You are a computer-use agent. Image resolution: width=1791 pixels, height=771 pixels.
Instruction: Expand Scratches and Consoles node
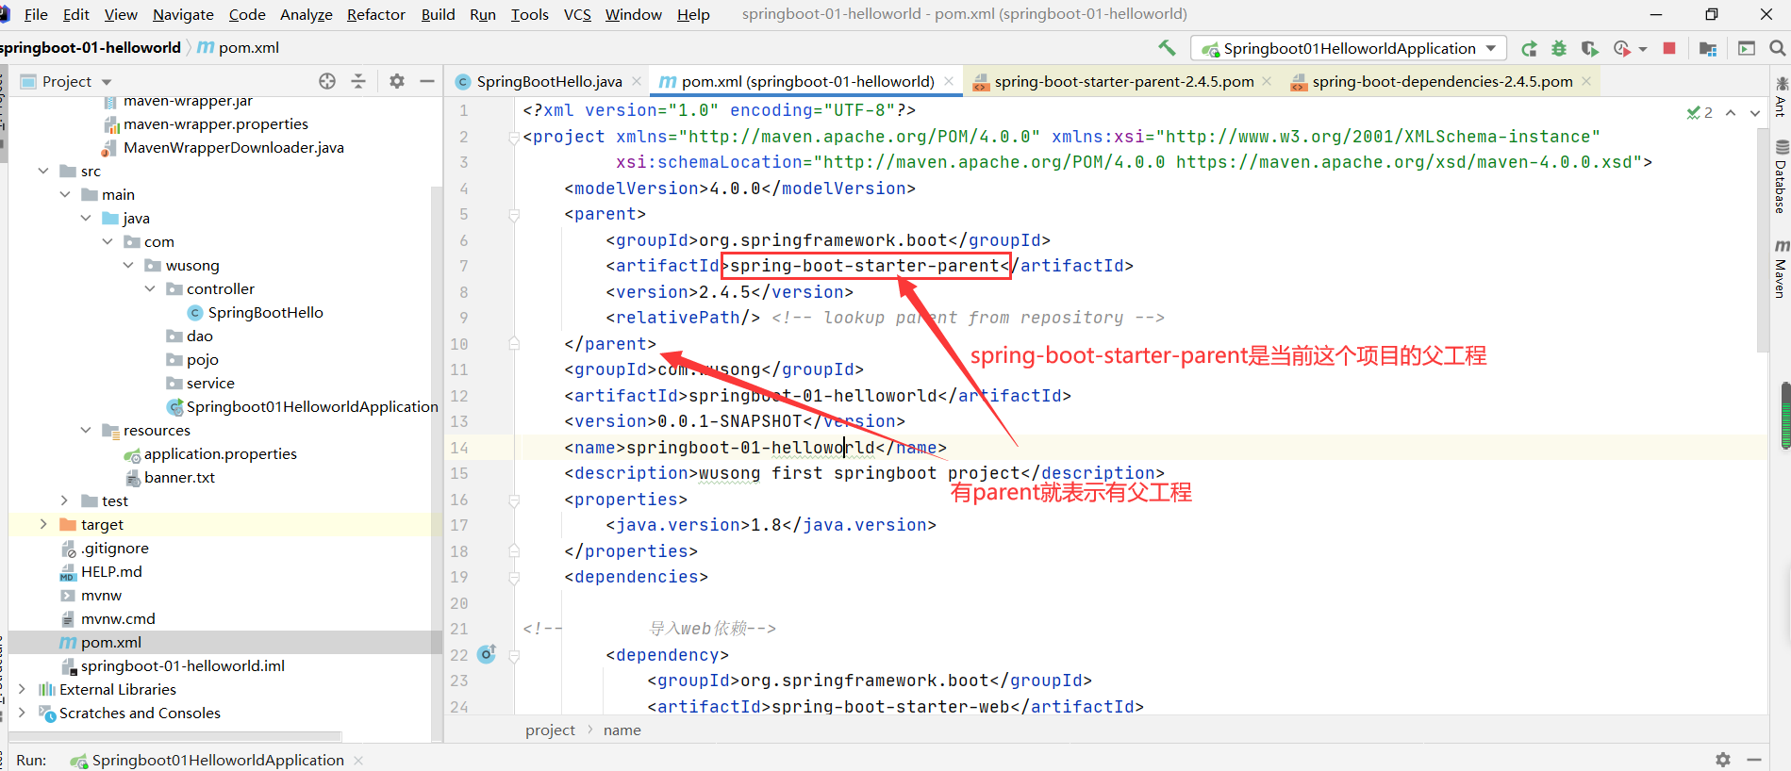point(22,713)
